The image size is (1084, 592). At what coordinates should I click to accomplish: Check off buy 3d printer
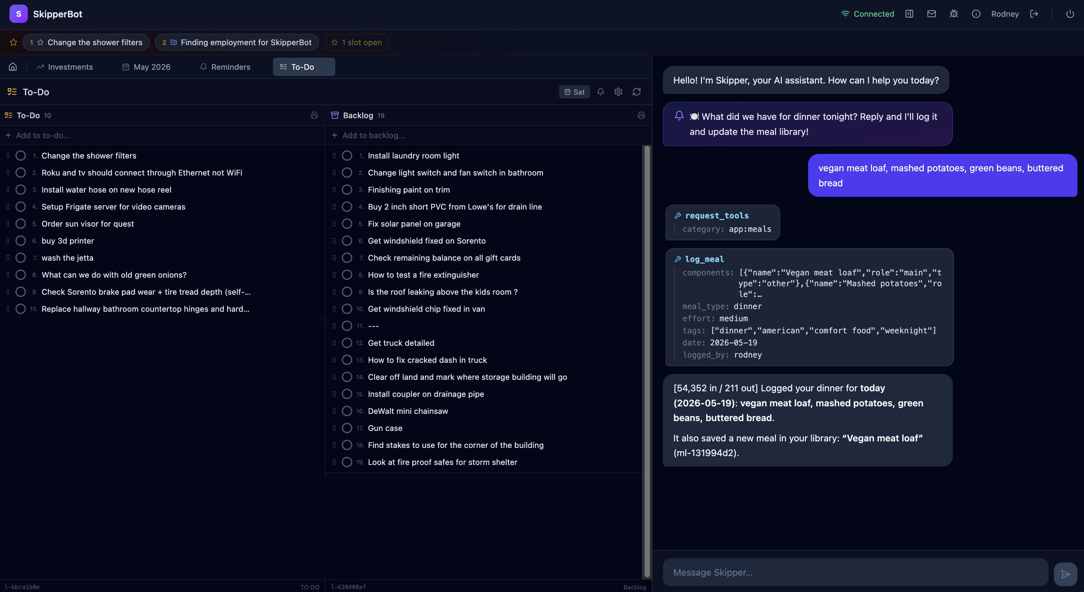pyautogui.click(x=21, y=241)
